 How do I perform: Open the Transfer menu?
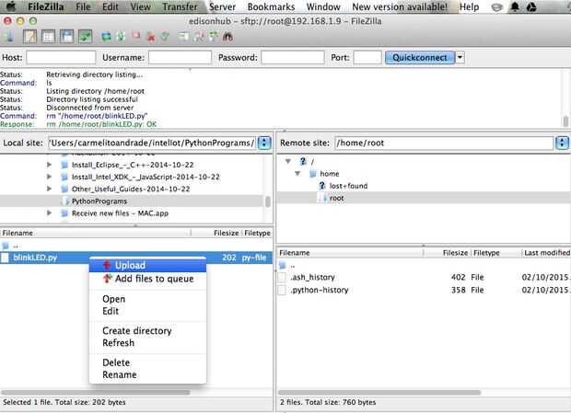[x=180, y=6]
